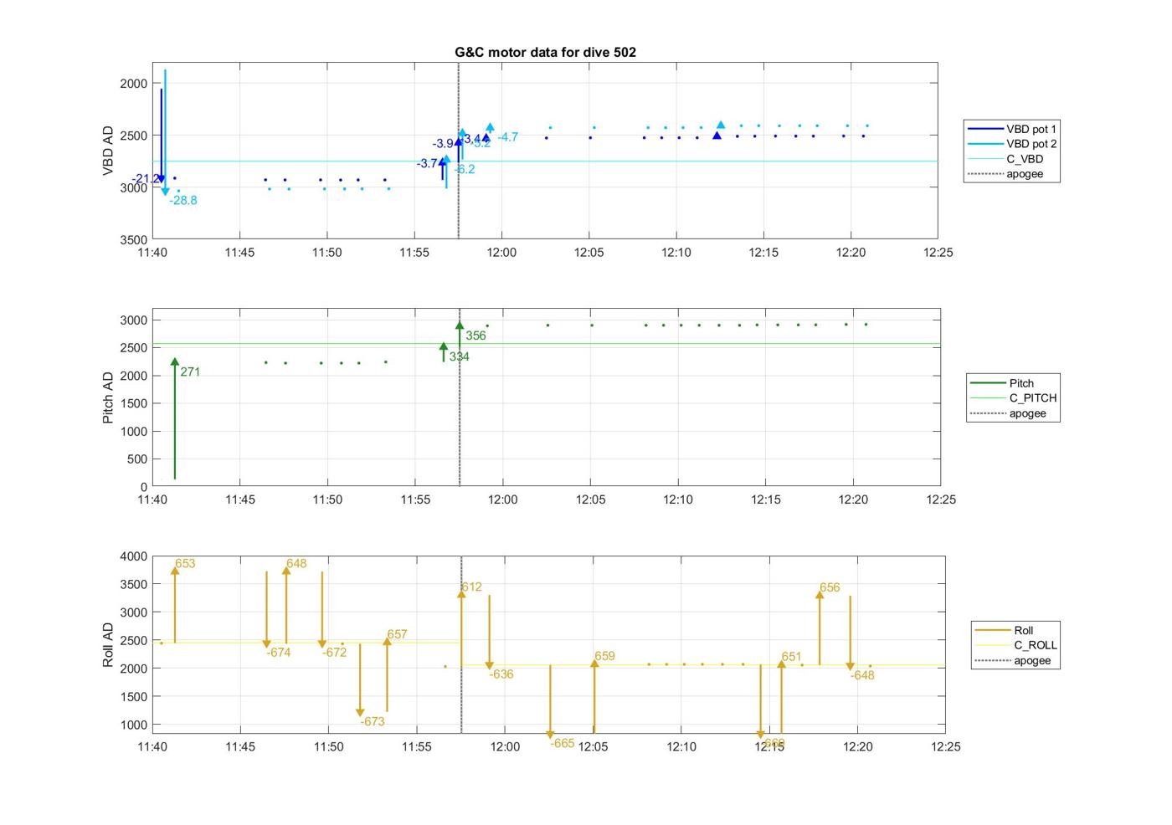This screenshot has height=825, width=1172.
Task: Click the 'VBD AD' y-axis label
Action: coord(108,151)
